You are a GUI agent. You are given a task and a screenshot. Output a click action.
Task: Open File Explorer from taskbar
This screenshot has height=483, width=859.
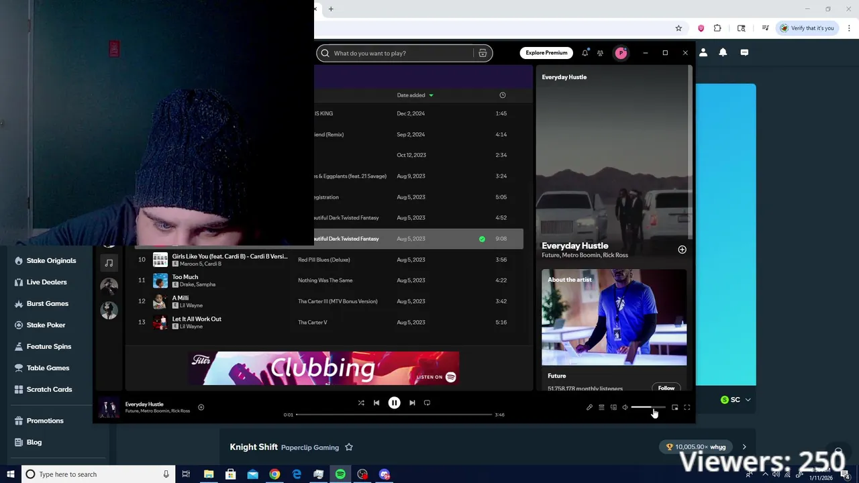click(x=209, y=474)
